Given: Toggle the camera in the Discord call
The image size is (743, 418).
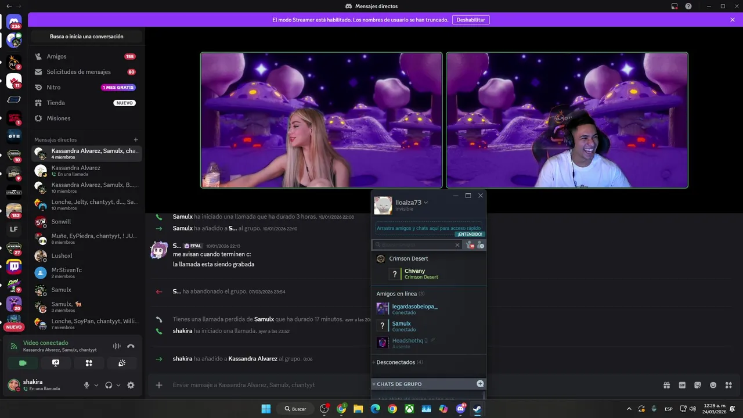Looking at the screenshot, I should (23, 363).
